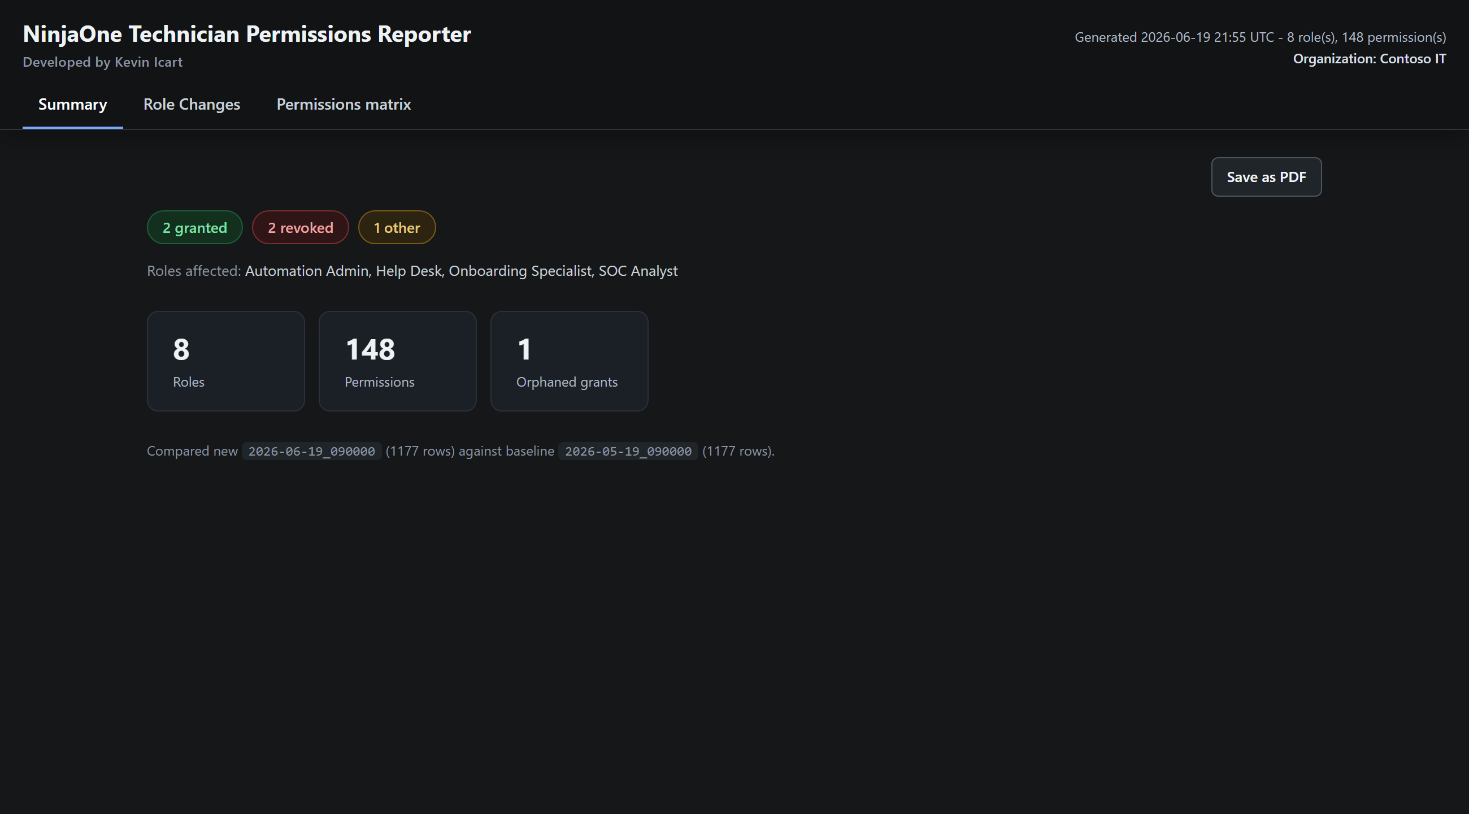Image resolution: width=1469 pixels, height=814 pixels.
Task: Select the Orphaned grants stat card
Action: [x=569, y=361]
